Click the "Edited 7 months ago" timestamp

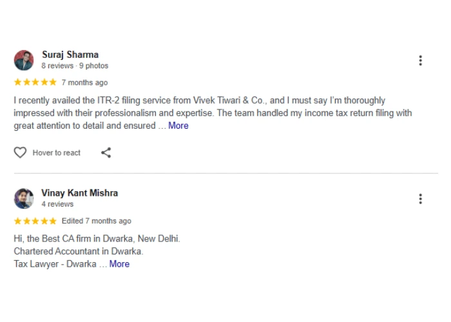click(x=96, y=221)
